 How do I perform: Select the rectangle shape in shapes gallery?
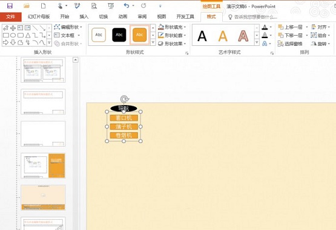click(6, 35)
